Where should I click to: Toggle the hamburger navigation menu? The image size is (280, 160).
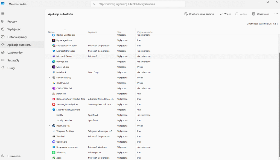coord(3,14)
